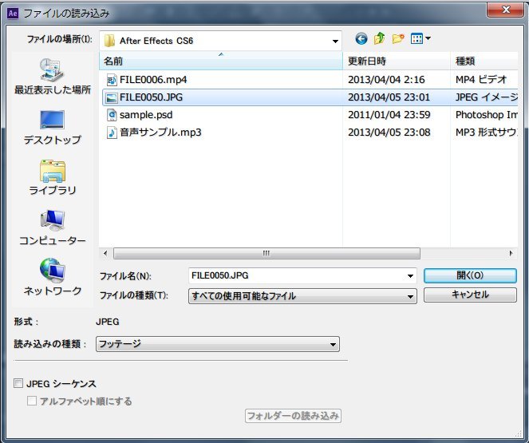Click the 開く(O) button
529x443 pixels.
(x=470, y=275)
